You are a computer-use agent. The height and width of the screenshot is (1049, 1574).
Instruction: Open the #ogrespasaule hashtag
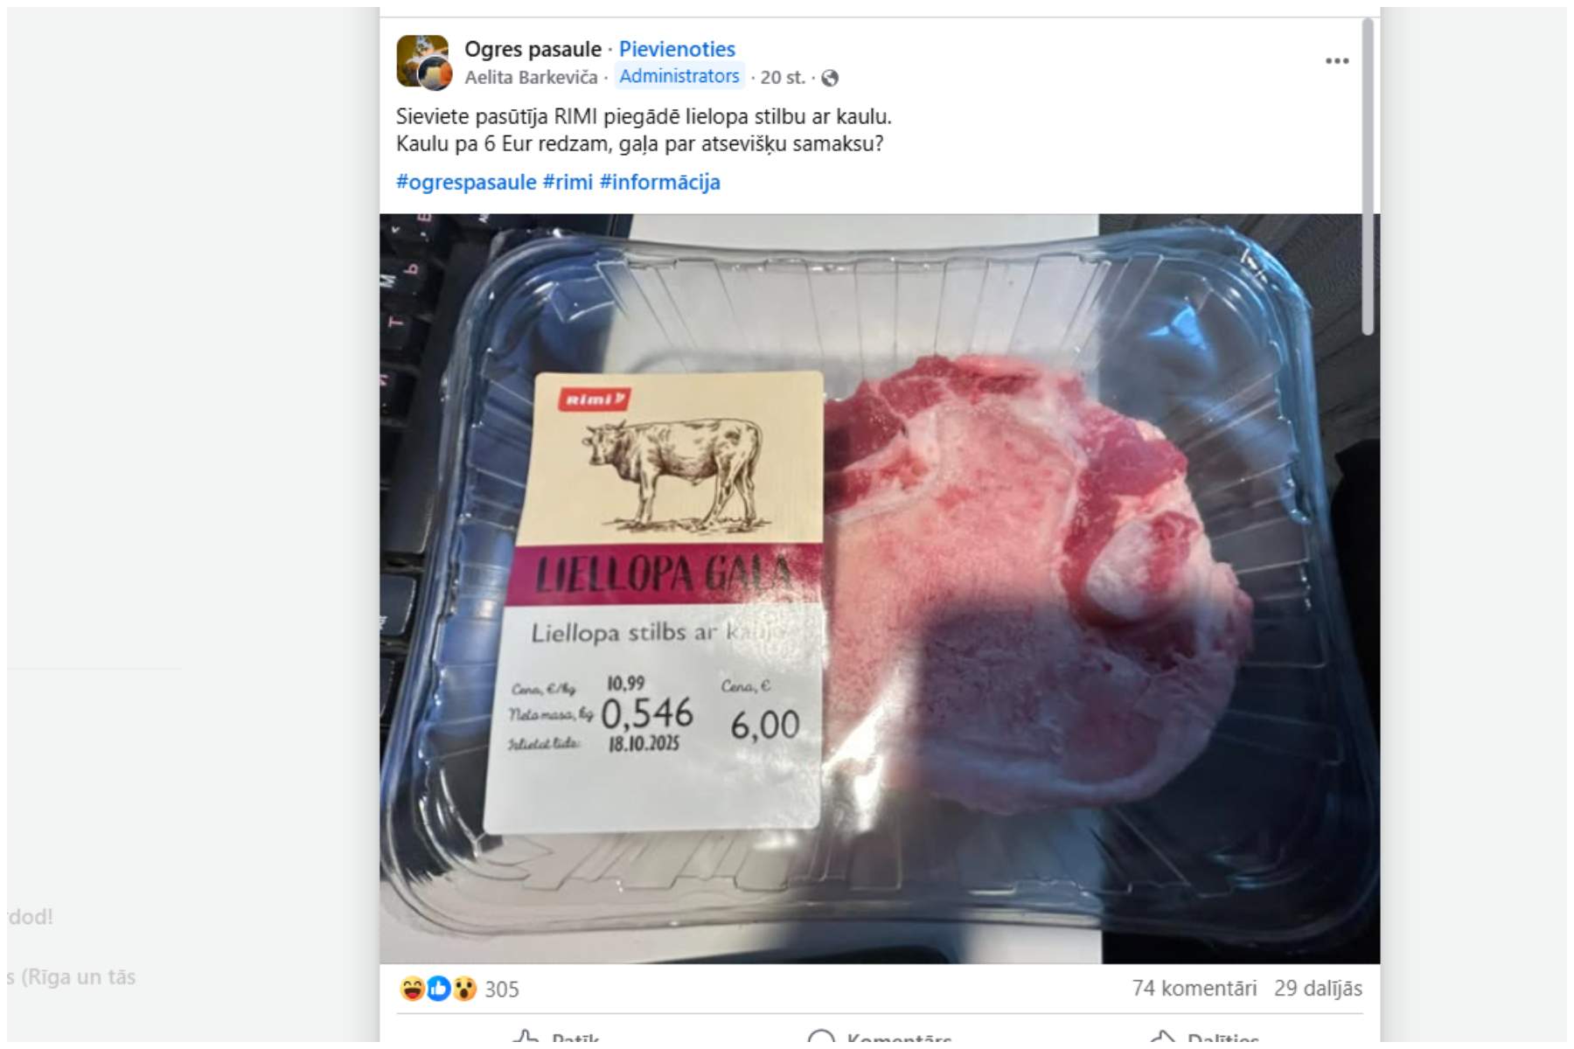(466, 182)
